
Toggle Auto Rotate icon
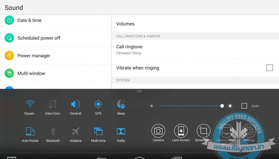[30, 131]
